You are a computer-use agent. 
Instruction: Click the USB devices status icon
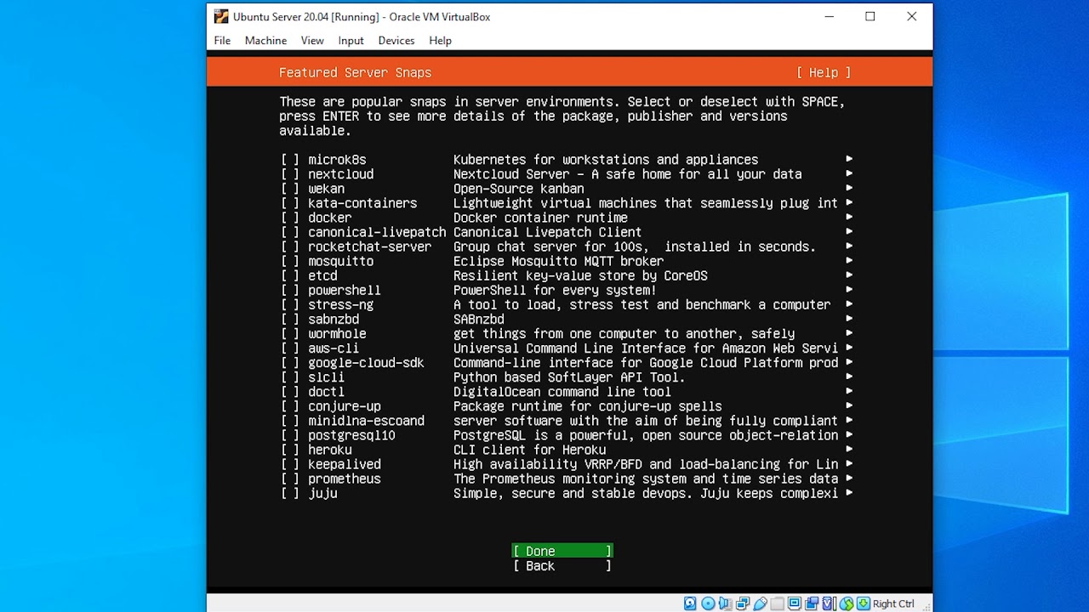[760, 603]
